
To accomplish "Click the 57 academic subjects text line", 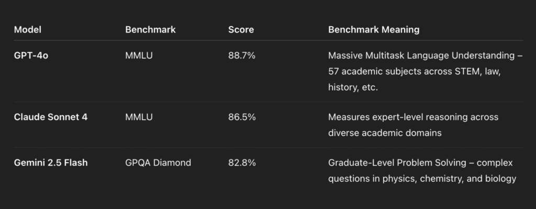I will point(415,72).
